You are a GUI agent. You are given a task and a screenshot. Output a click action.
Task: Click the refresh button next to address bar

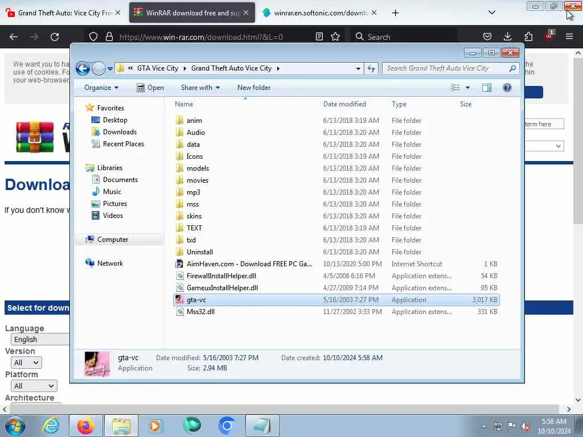point(371,68)
